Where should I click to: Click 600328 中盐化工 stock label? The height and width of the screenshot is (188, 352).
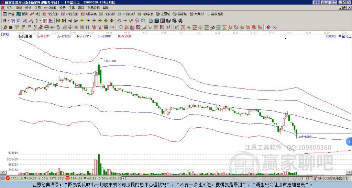coord(338,36)
